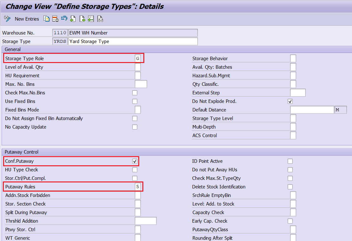Click the Delete entry icon
352x241 pixels.
coord(55,19)
